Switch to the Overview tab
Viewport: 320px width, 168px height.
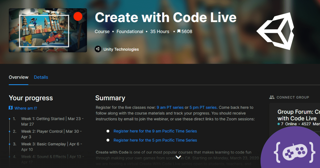[18, 77]
